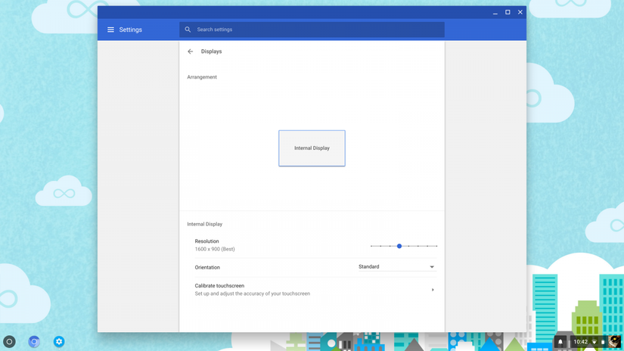Image resolution: width=624 pixels, height=351 pixels.
Task: Click the Settings gear icon on shelf
Action: click(x=59, y=342)
